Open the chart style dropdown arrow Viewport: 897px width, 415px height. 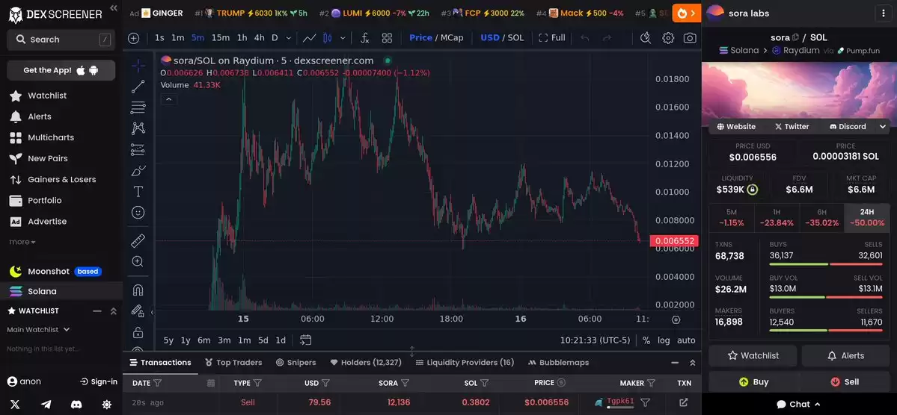pos(343,37)
